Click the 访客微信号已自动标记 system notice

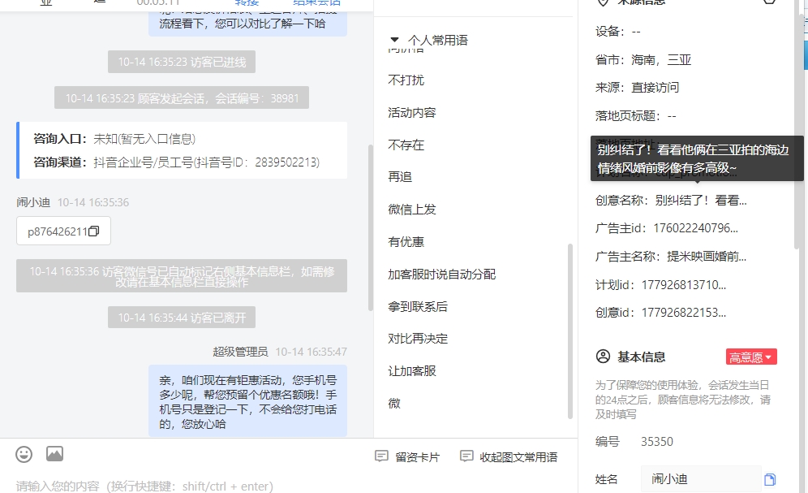tap(182, 276)
